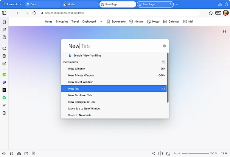Image resolution: width=230 pixels, height=157 pixels.
Task: Click the capture page icon in status bar
Action: click(x=153, y=154)
